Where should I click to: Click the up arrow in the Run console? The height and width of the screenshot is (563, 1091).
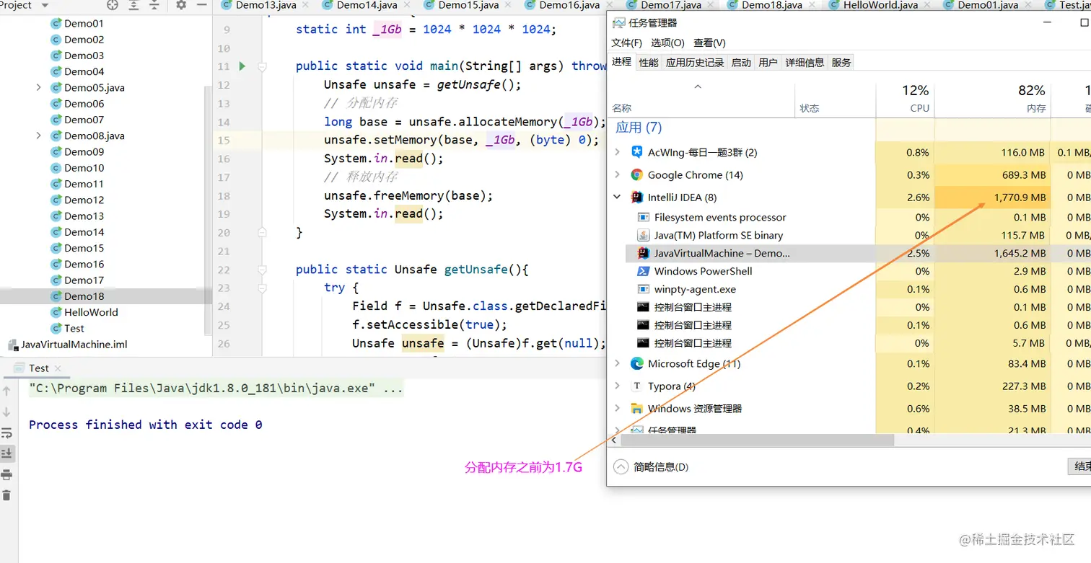coord(6,391)
